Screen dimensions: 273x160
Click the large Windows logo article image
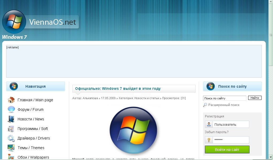pyautogui.click(x=133, y=130)
